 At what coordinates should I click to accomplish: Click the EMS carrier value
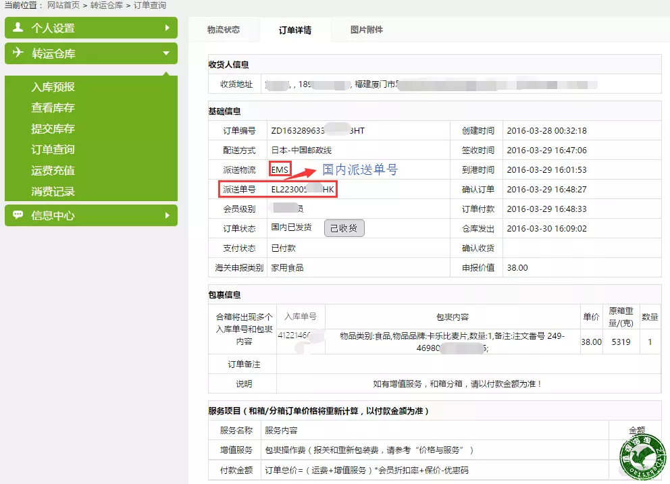tap(280, 169)
